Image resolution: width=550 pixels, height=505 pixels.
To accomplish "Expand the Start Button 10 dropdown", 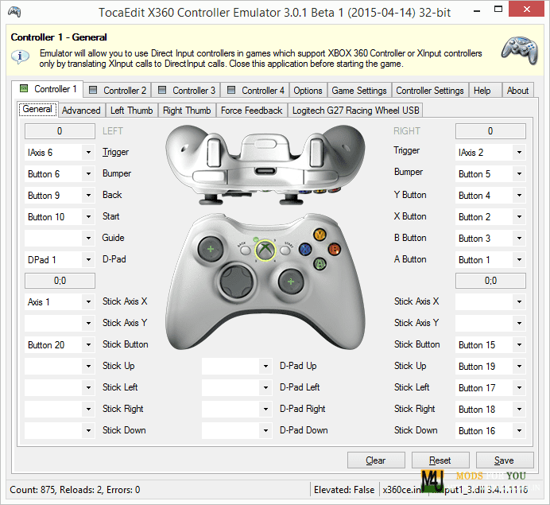I will pos(88,216).
